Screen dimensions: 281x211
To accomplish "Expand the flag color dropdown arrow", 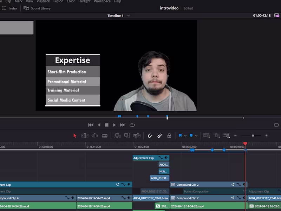I will [185, 135].
